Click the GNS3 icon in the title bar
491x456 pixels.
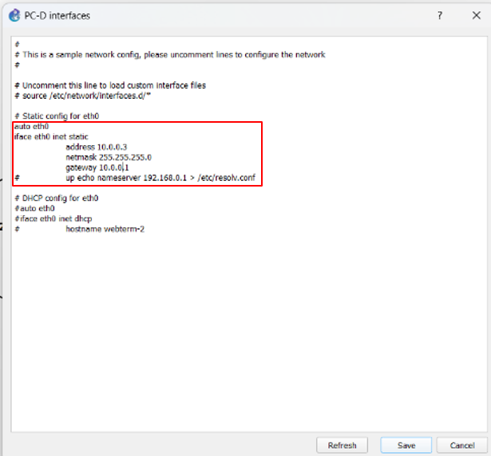click(x=14, y=15)
